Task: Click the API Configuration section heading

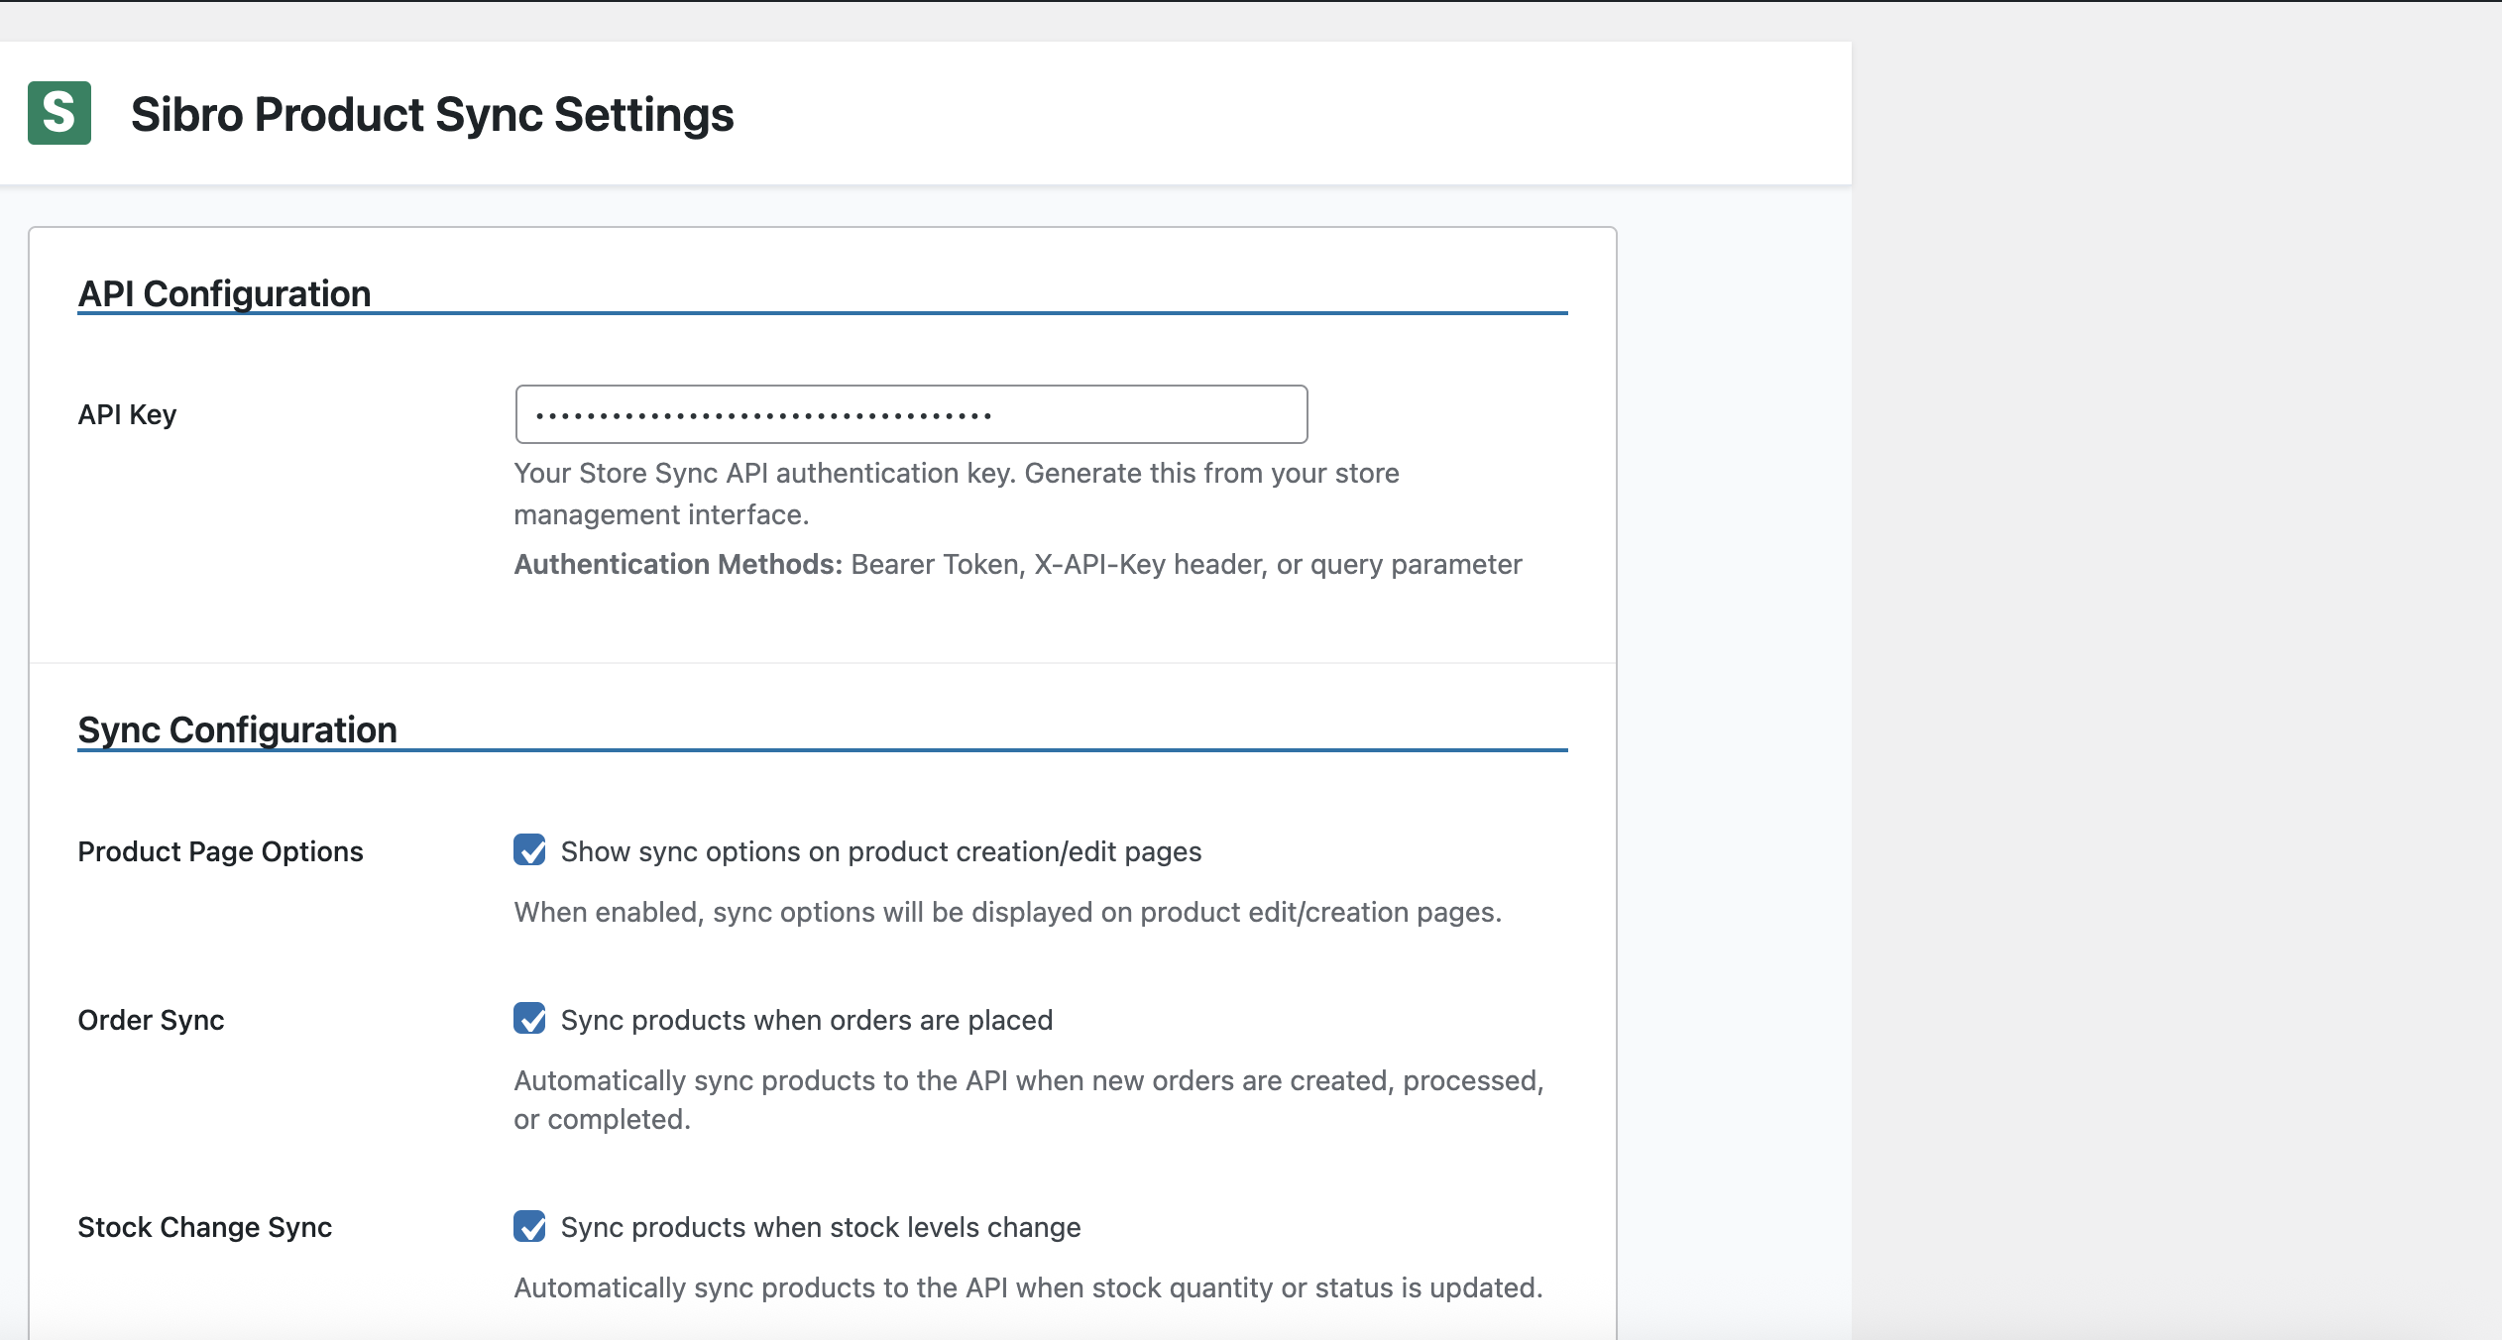Action: pyautogui.click(x=224, y=293)
